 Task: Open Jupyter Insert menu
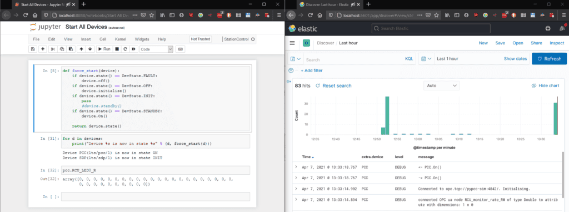click(86, 39)
